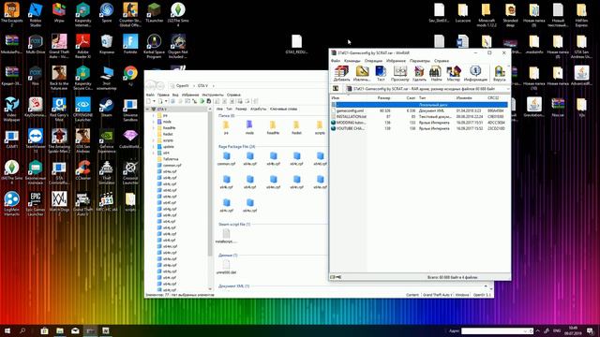Open the Избранное menu in WinRAR

click(x=396, y=61)
